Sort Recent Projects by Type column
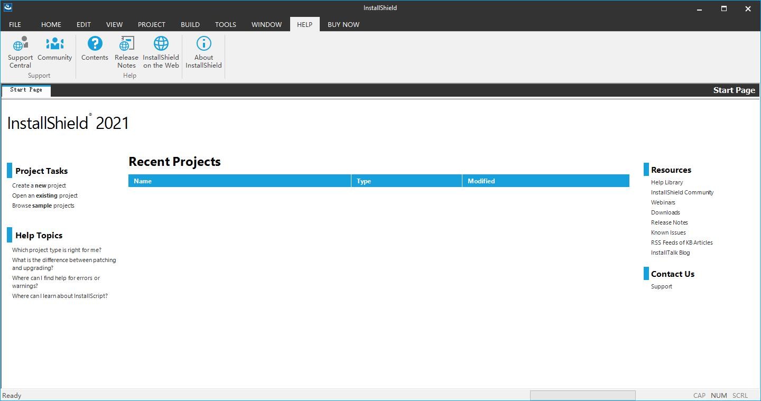Screen dimensions: 761x401 [407, 181]
